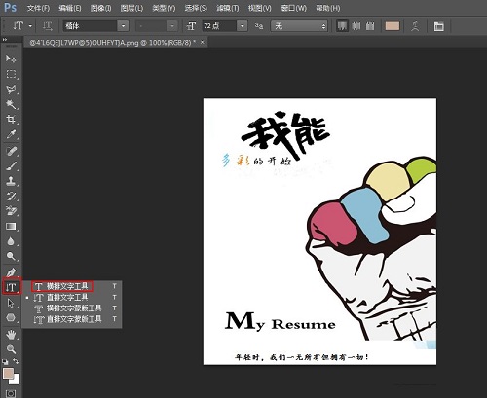
Task: Expand the toolbar double-arrow toggle
Action: tap(5, 40)
